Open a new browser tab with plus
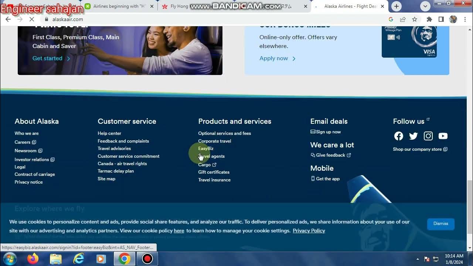 click(397, 6)
